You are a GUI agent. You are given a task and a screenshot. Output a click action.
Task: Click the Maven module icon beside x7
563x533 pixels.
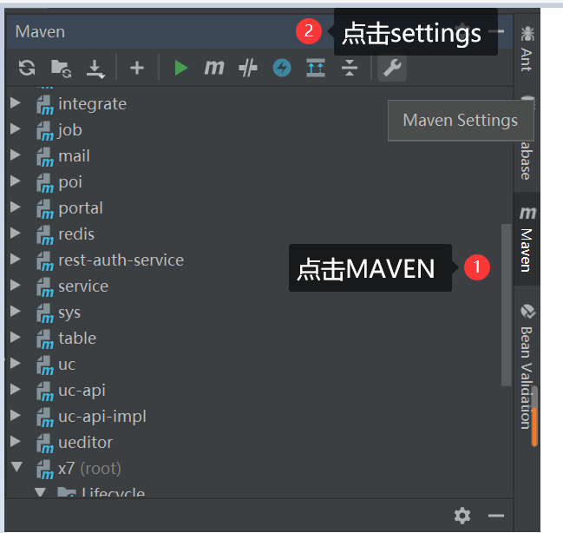click(45, 470)
